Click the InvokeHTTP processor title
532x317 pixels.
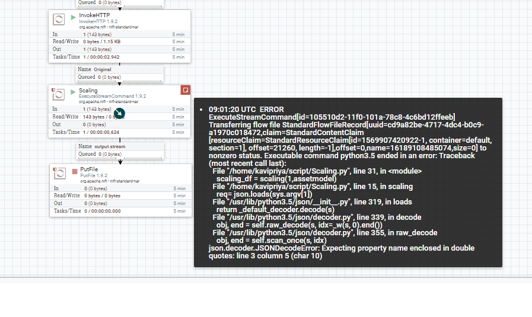[94, 15]
